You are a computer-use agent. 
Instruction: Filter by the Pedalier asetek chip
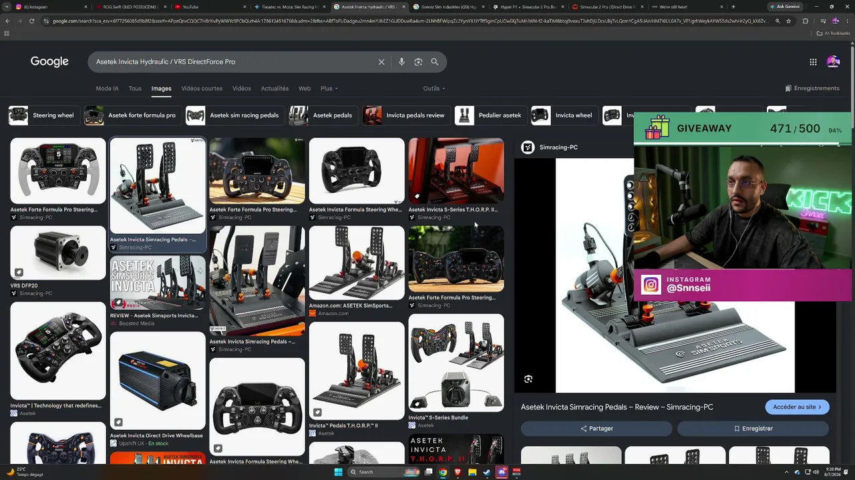tap(490, 115)
